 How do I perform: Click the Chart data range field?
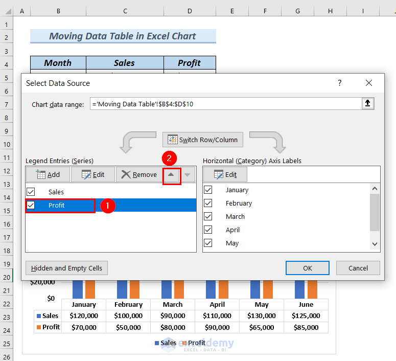tap(226, 104)
